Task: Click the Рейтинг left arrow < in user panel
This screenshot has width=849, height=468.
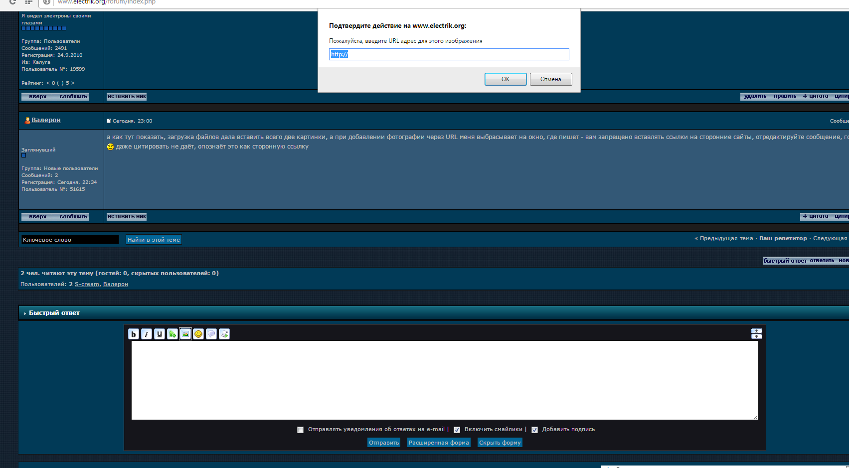Action: [48, 83]
